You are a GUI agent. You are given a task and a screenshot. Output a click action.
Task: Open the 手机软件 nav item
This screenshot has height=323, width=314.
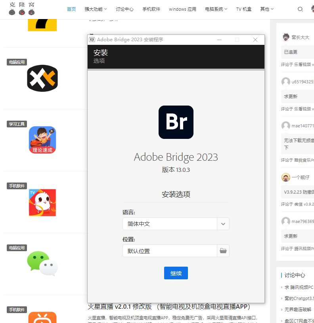151,9
